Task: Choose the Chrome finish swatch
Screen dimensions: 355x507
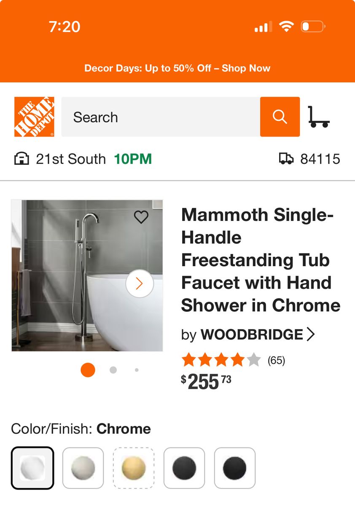Action: point(32,468)
